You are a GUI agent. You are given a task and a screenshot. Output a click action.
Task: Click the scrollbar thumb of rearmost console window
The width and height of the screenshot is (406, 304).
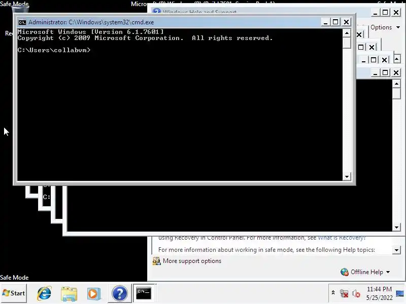396,94
